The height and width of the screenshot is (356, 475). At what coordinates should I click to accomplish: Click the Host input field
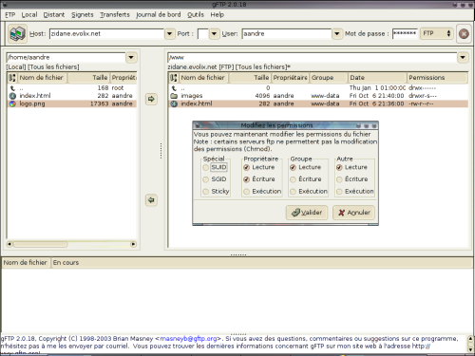click(106, 33)
